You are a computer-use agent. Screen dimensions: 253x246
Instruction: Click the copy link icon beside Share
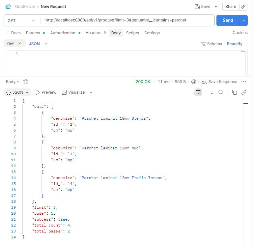click(x=243, y=7)
